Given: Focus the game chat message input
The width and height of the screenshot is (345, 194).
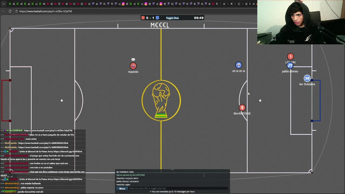Looking at the screenshot, I should [178, 188].
